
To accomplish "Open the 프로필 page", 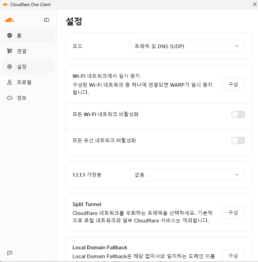I will coord(28,82).
